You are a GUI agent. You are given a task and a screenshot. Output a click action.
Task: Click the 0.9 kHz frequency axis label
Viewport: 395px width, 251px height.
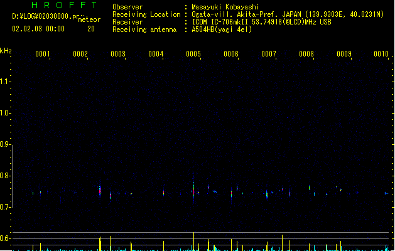[x=5, y=144]
